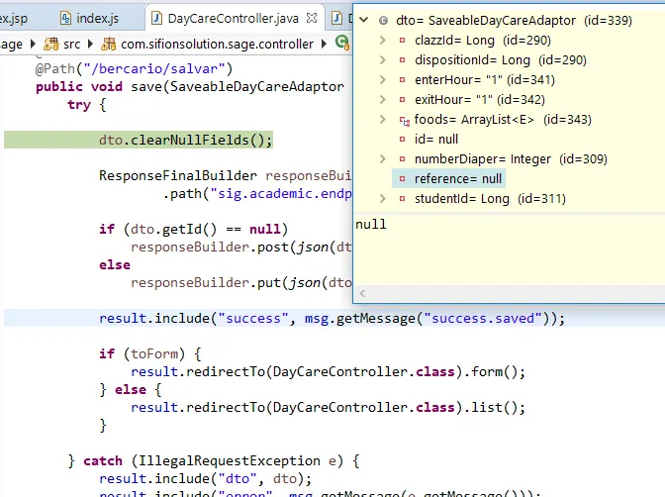Screen dimensions: 665x497
Task: Click the if (toForm) line
Action: (x=150, y=353)
